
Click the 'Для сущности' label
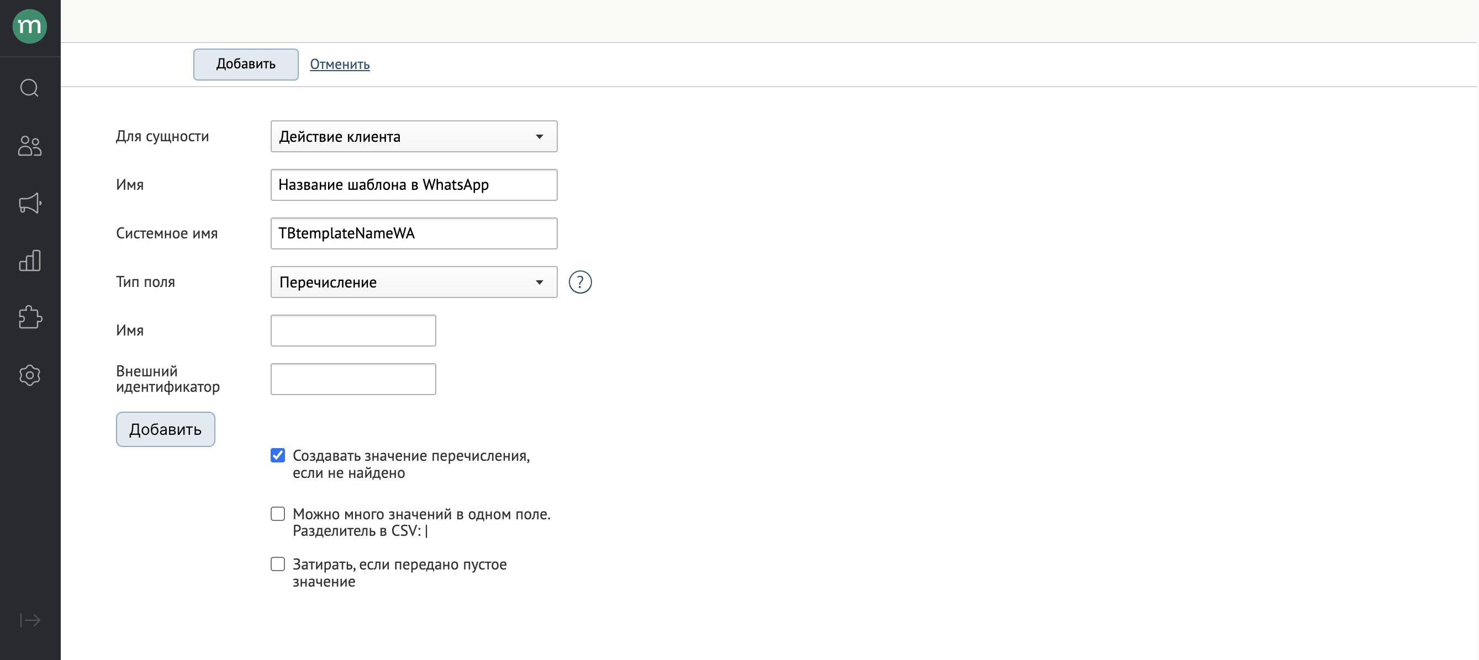[162, 137]
